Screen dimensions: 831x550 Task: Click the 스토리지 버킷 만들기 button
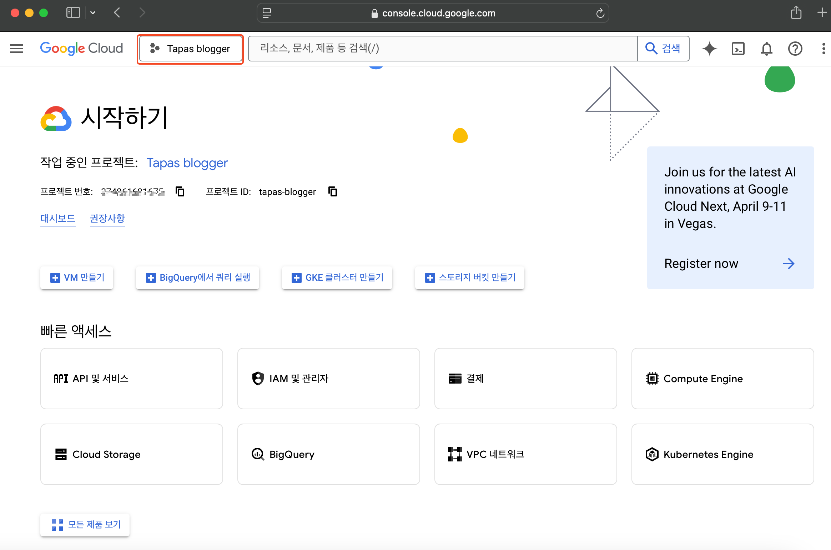click(470, 277)
